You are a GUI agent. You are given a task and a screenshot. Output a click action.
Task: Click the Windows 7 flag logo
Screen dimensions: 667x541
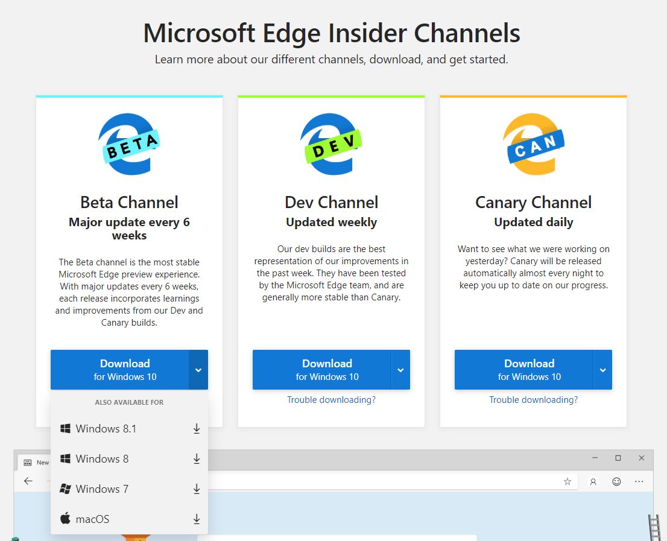coord(65,489)
